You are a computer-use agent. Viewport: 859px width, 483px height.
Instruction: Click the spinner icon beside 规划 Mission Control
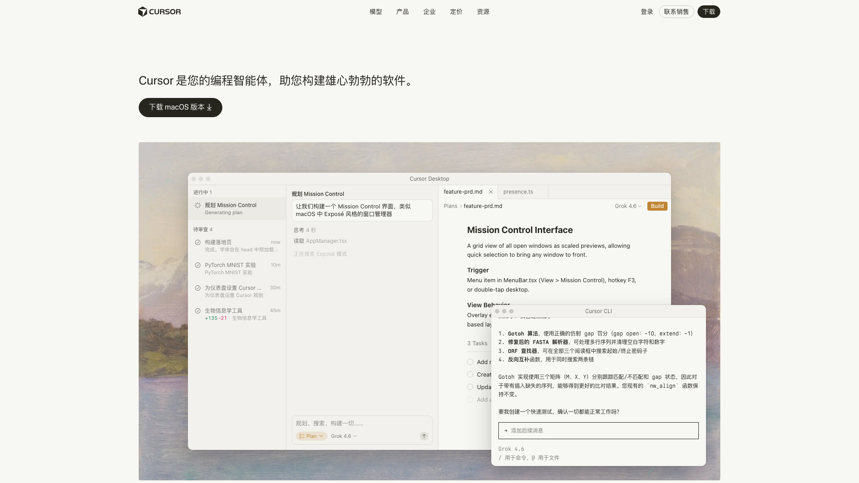click(198, 205)
